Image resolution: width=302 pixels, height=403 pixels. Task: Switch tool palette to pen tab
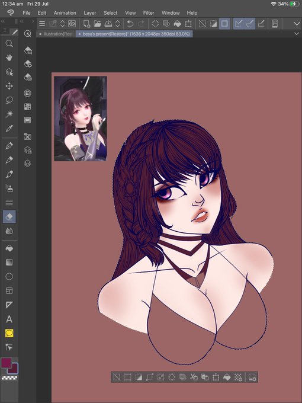point(15,32)
